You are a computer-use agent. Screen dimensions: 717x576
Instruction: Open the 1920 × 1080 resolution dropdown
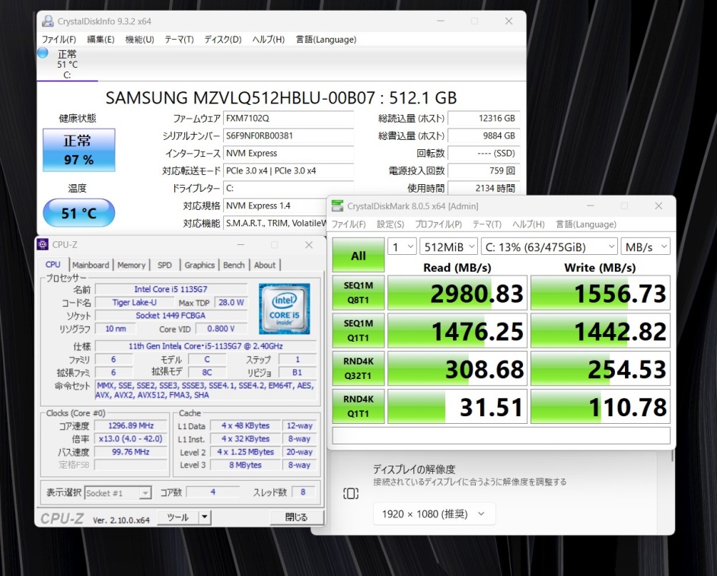pyautogui.click(x=434, y=514)
